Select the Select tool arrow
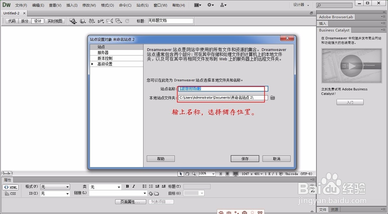Viewport: 388px width, 214px height. [x=181, y=174]
